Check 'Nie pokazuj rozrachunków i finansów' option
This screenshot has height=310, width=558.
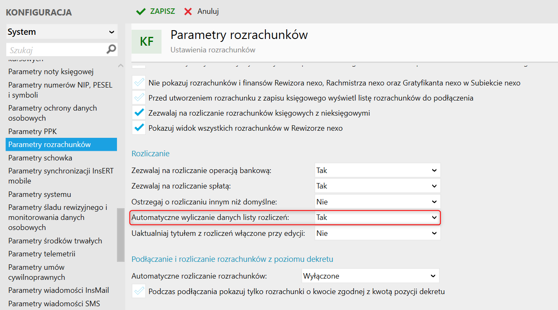point(139,83)
